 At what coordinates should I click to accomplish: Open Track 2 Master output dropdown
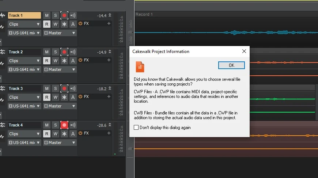pos(60,69)
